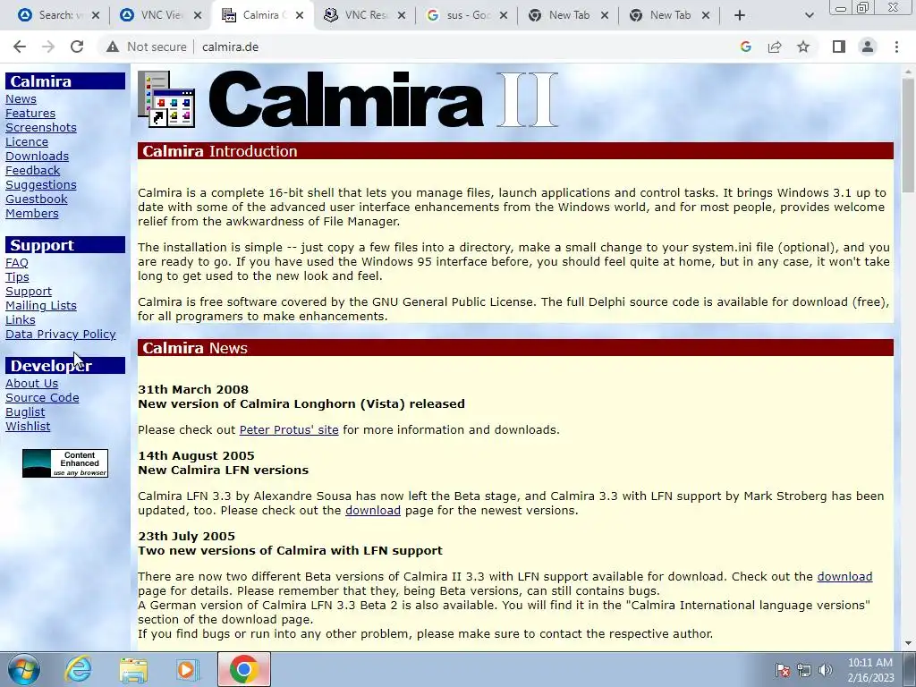This screenshot has width=916, height=687.
Task: Open the Chrome profile avatar
Action: tap(868, 47)
